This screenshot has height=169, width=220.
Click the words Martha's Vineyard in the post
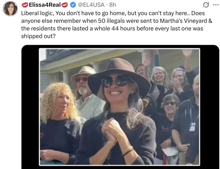click(183, 21)
